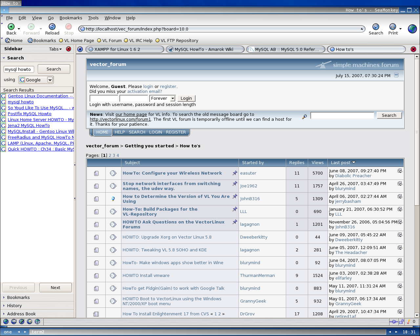Switch to MySQL AB reference tab
Image resolution: width=420 pixels, height=336 pixels.
[x=286, y=49]
